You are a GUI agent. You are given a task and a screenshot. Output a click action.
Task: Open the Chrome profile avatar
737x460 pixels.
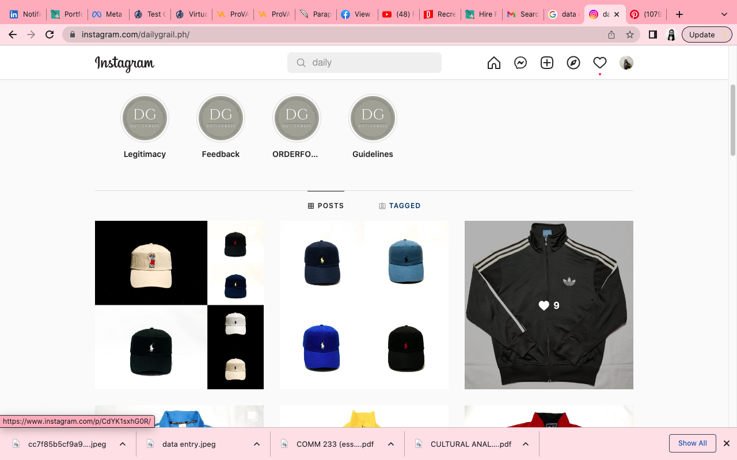[x=671, y=34]
